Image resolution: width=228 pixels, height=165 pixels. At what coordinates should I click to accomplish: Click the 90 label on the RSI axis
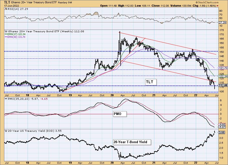tap(221, 11)
